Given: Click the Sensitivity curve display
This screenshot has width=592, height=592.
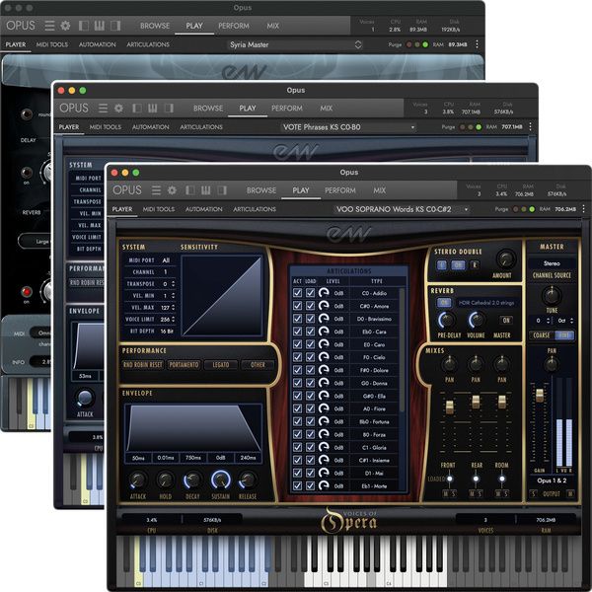Looking at the screenshot, I should pos(222,296).
